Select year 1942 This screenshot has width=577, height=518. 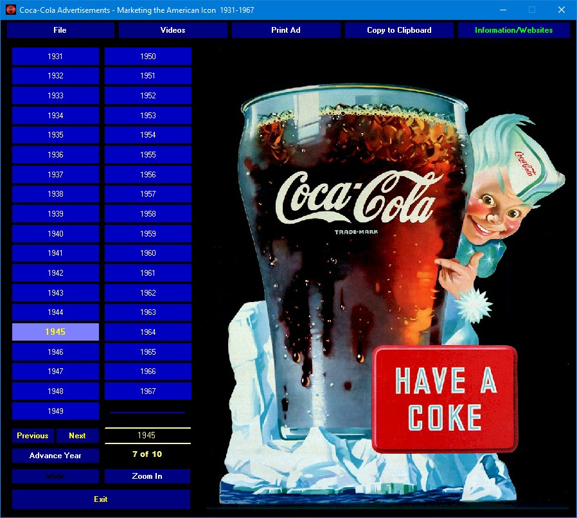coord(55,273)
